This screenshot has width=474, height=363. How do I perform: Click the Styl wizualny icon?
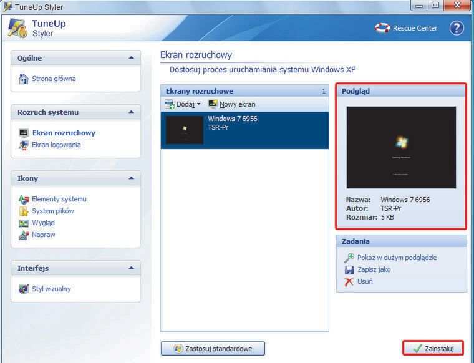tap(23, 289)
